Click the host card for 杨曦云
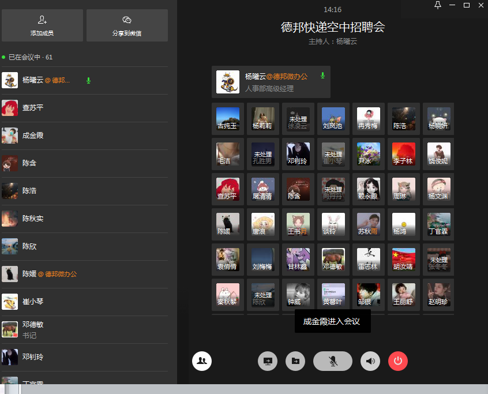The height and width of the screenshot is (394, 488). 271,82
